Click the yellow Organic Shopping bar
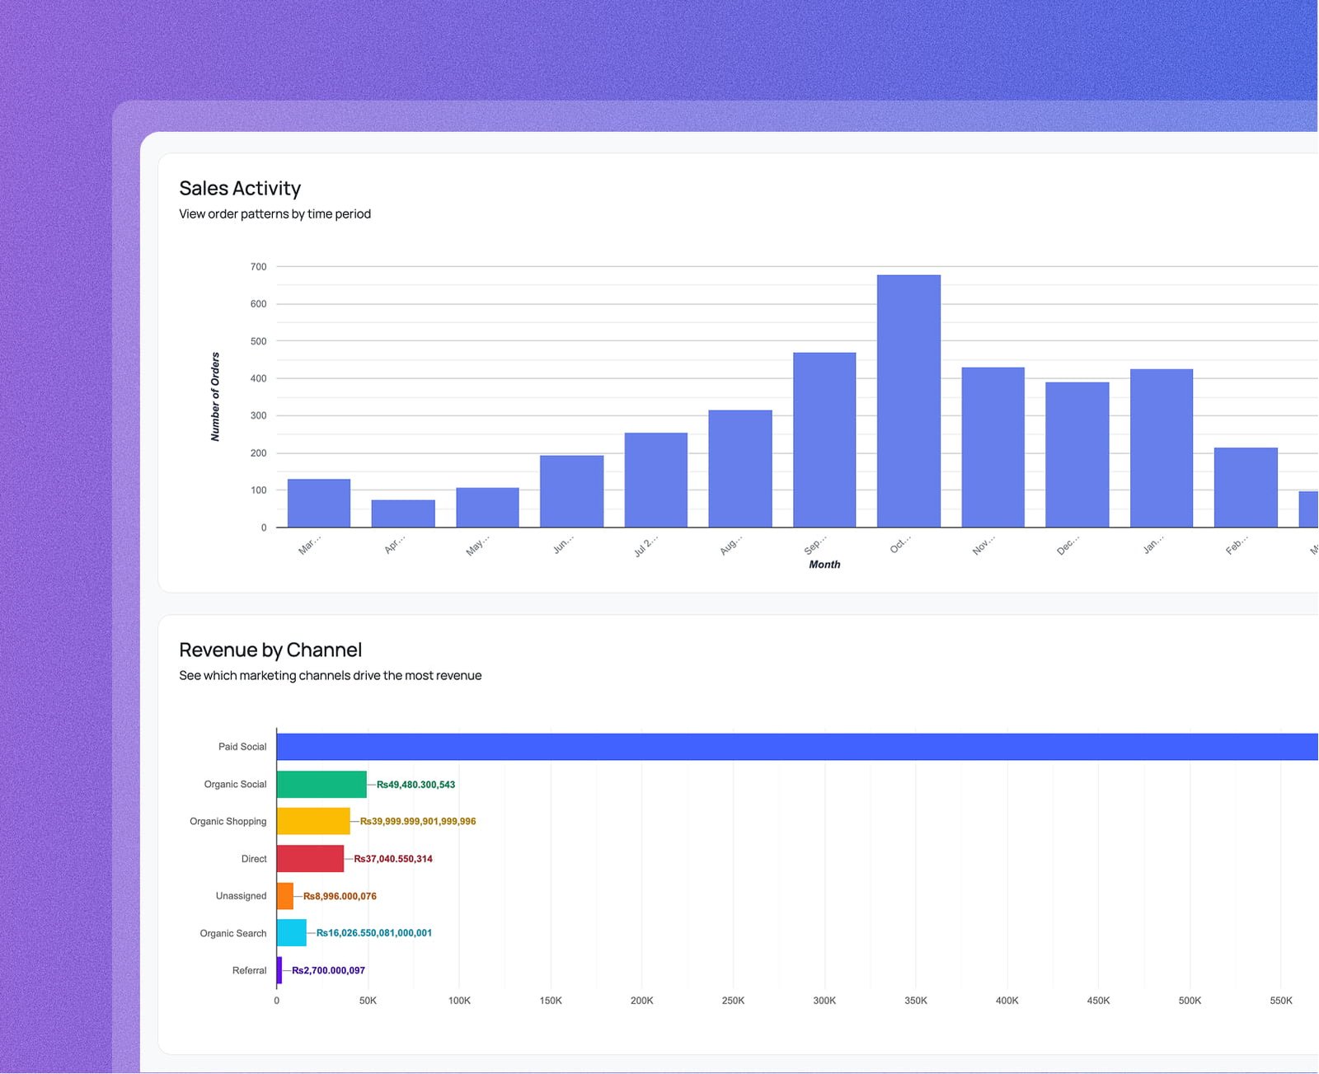The width and height of the screenshot is (1319, 1074). (313, 821)
